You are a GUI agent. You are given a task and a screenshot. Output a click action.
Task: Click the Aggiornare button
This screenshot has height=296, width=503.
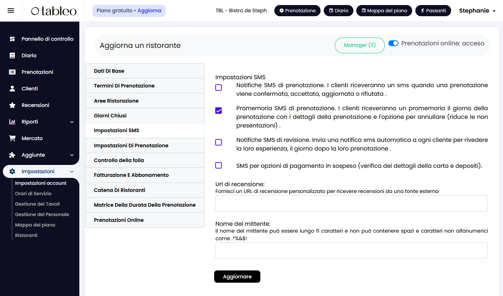[237, 277]
